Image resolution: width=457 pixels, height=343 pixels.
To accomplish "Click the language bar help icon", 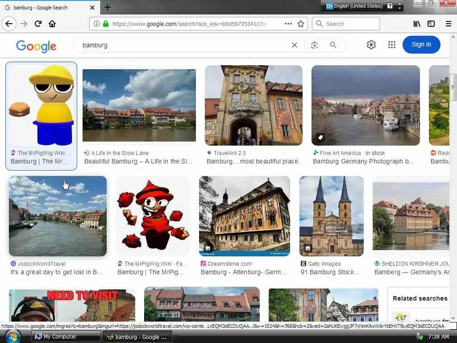I will (390, 6).
